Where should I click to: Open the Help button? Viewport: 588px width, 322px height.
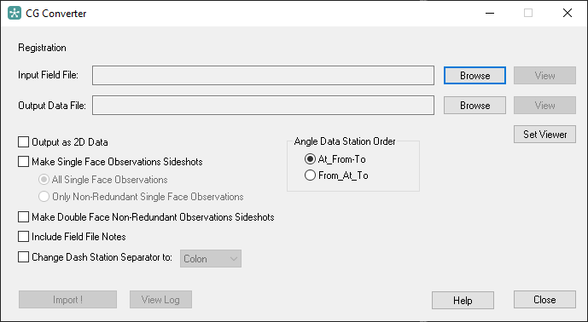click(x=463, y=301)
